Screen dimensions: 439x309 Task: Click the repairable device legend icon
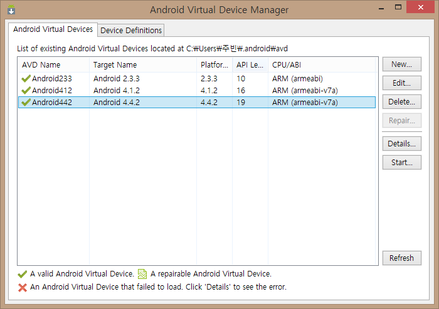142,274
